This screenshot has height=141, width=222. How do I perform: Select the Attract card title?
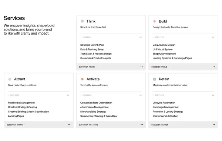click(20, 79)
